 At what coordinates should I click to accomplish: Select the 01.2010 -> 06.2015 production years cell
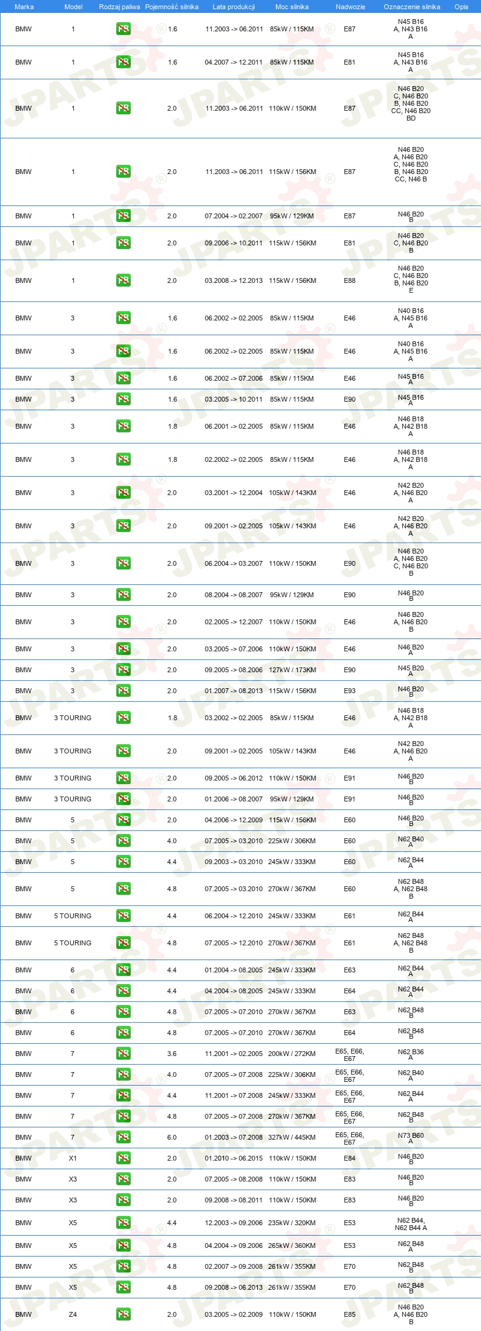234,1158
